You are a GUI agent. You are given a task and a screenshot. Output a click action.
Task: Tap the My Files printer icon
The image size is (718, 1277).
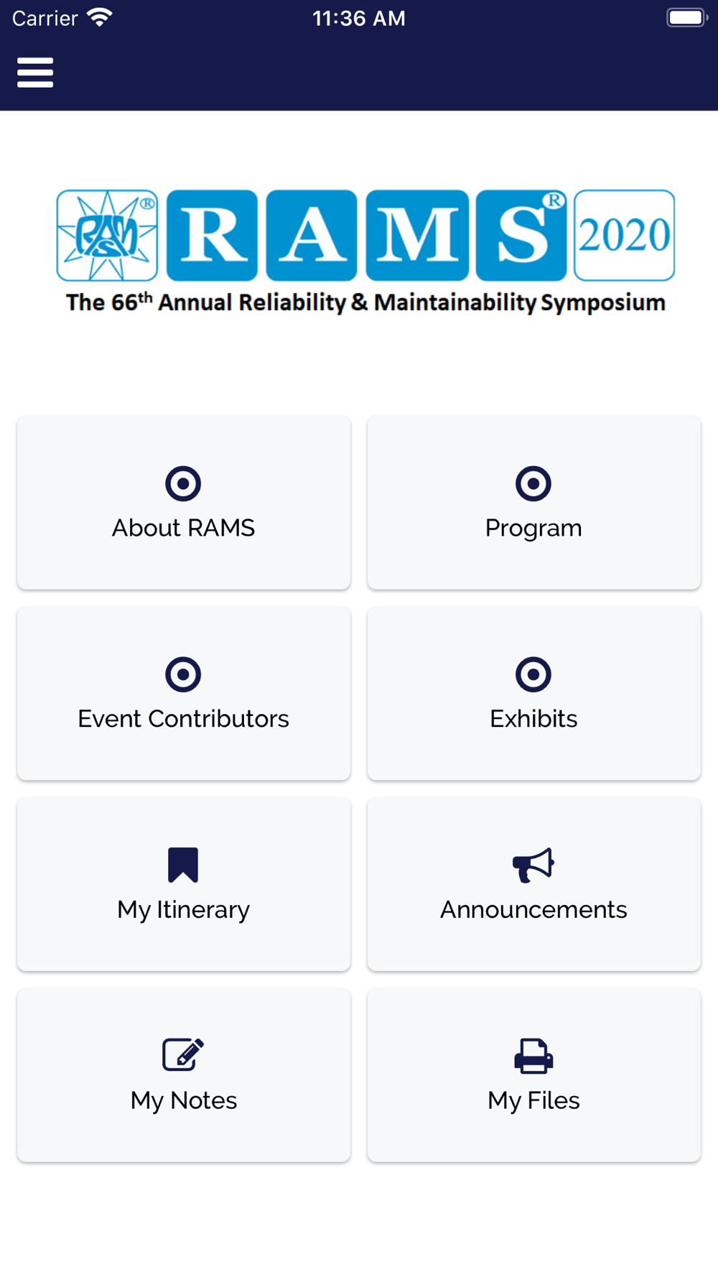point(533,1056)
